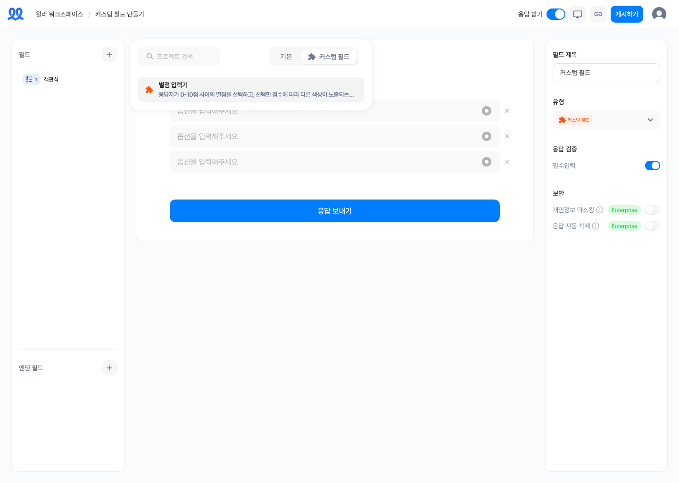Screen dimensions: 679x483
Task: Select radio button of first option
Action: click(x=487, y=111)
